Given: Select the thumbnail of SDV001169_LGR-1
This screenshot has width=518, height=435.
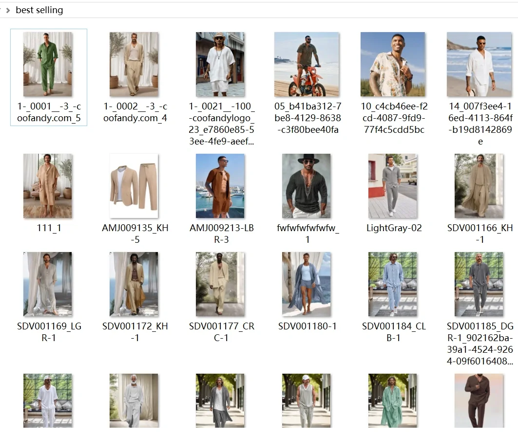Looking at the screenshot, I should 48,284.
